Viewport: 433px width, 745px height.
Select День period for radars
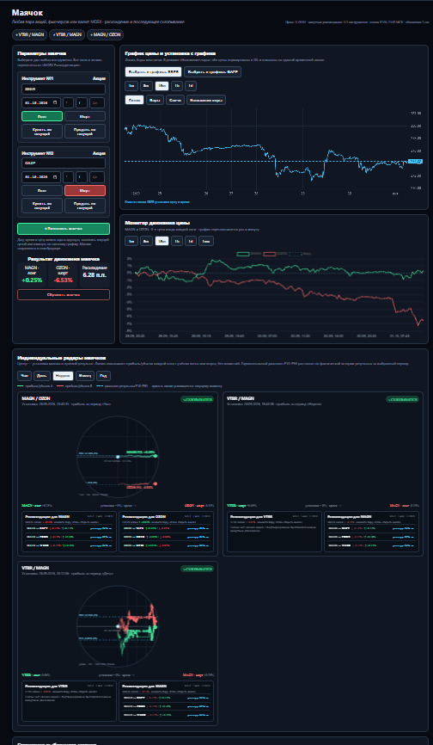coord(42,376)
